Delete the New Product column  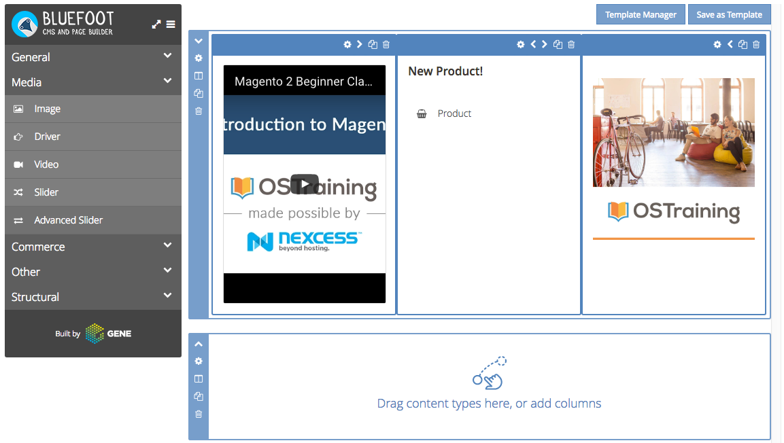tap(571, 44)
